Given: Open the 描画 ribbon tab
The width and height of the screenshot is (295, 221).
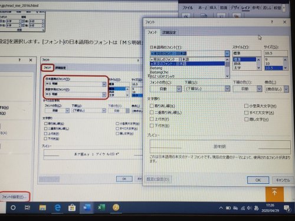Looking at the screenshot, I should [x=224, y=8].
